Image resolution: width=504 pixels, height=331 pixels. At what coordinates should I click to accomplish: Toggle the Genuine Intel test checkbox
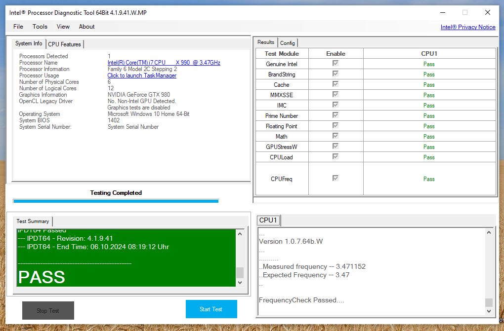(x=335, y=63)
